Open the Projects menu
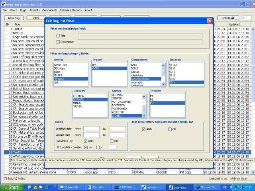Viewport: 255px width, 191px height. pyautogui.click(x=35, y=10)
